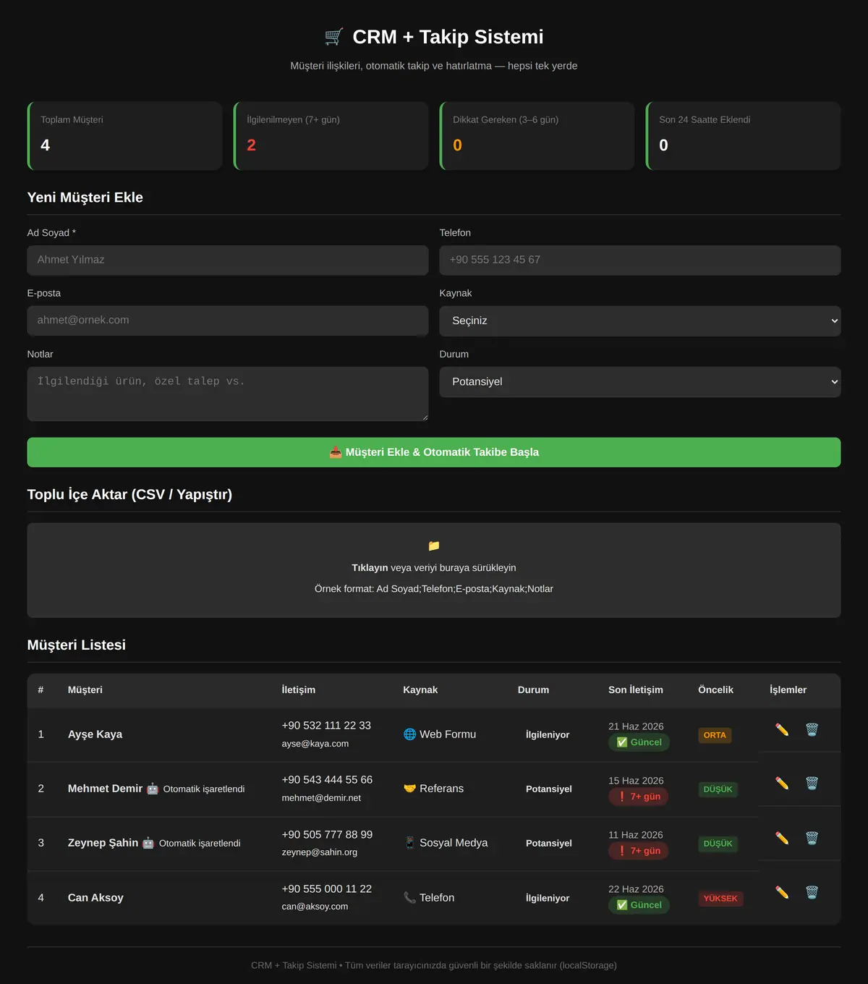Image resolution: width=868 pixels, height=984 pixels.
Task: Click the pencil icon for Mehmet Demir
Action: click(782, 783)
